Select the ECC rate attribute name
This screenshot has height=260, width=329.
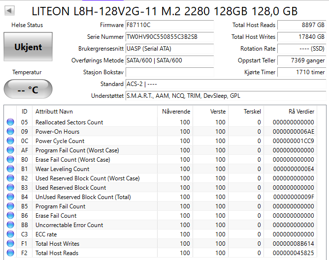pyautogui.click(x=46, y=234)
